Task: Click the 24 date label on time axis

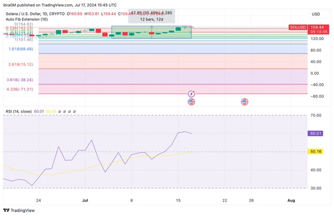Action: [x=39, y=200]
